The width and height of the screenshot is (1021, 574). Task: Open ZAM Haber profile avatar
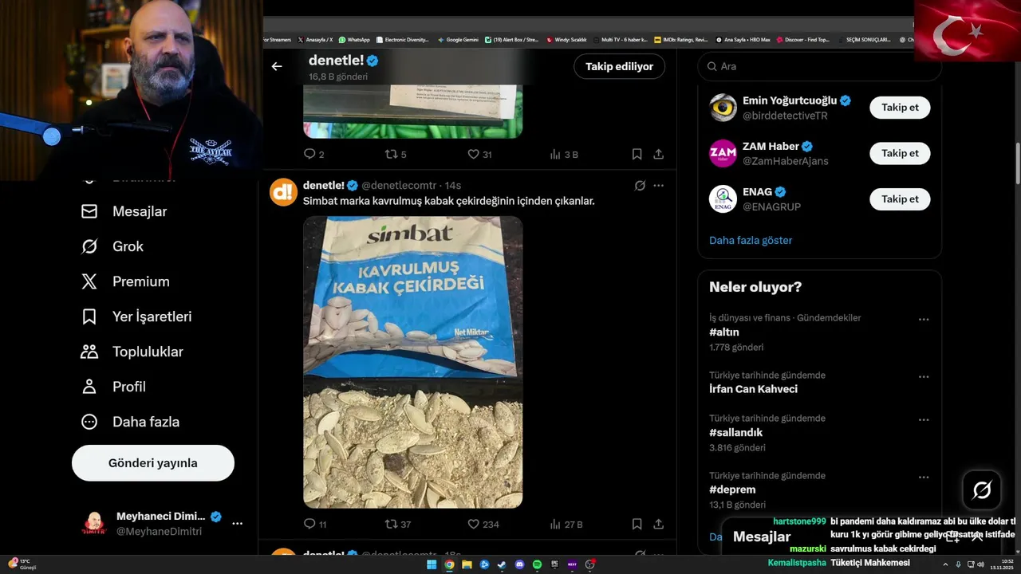click(x=723, y=153)
